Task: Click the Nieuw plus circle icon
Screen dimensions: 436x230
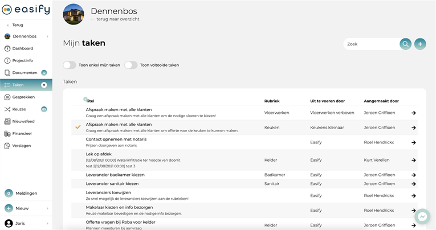Action: (x=9, y=208)
